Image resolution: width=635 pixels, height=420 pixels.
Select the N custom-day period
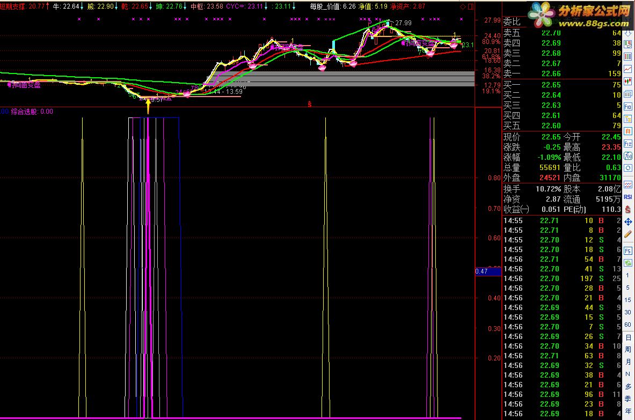627,374
